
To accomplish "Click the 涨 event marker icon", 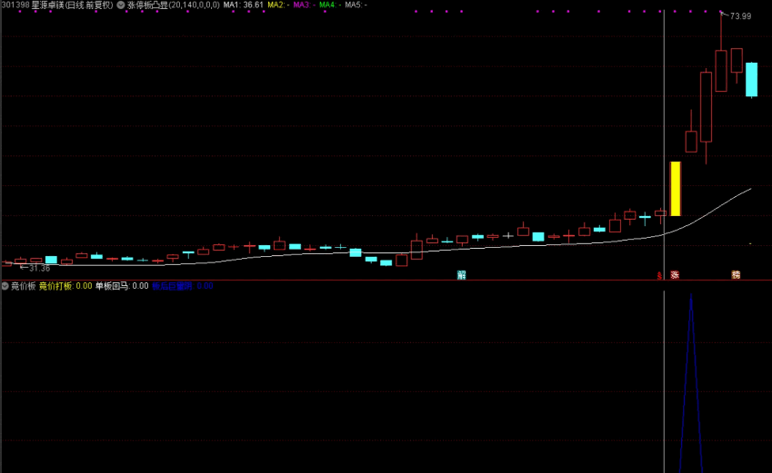I will (675, 275).
